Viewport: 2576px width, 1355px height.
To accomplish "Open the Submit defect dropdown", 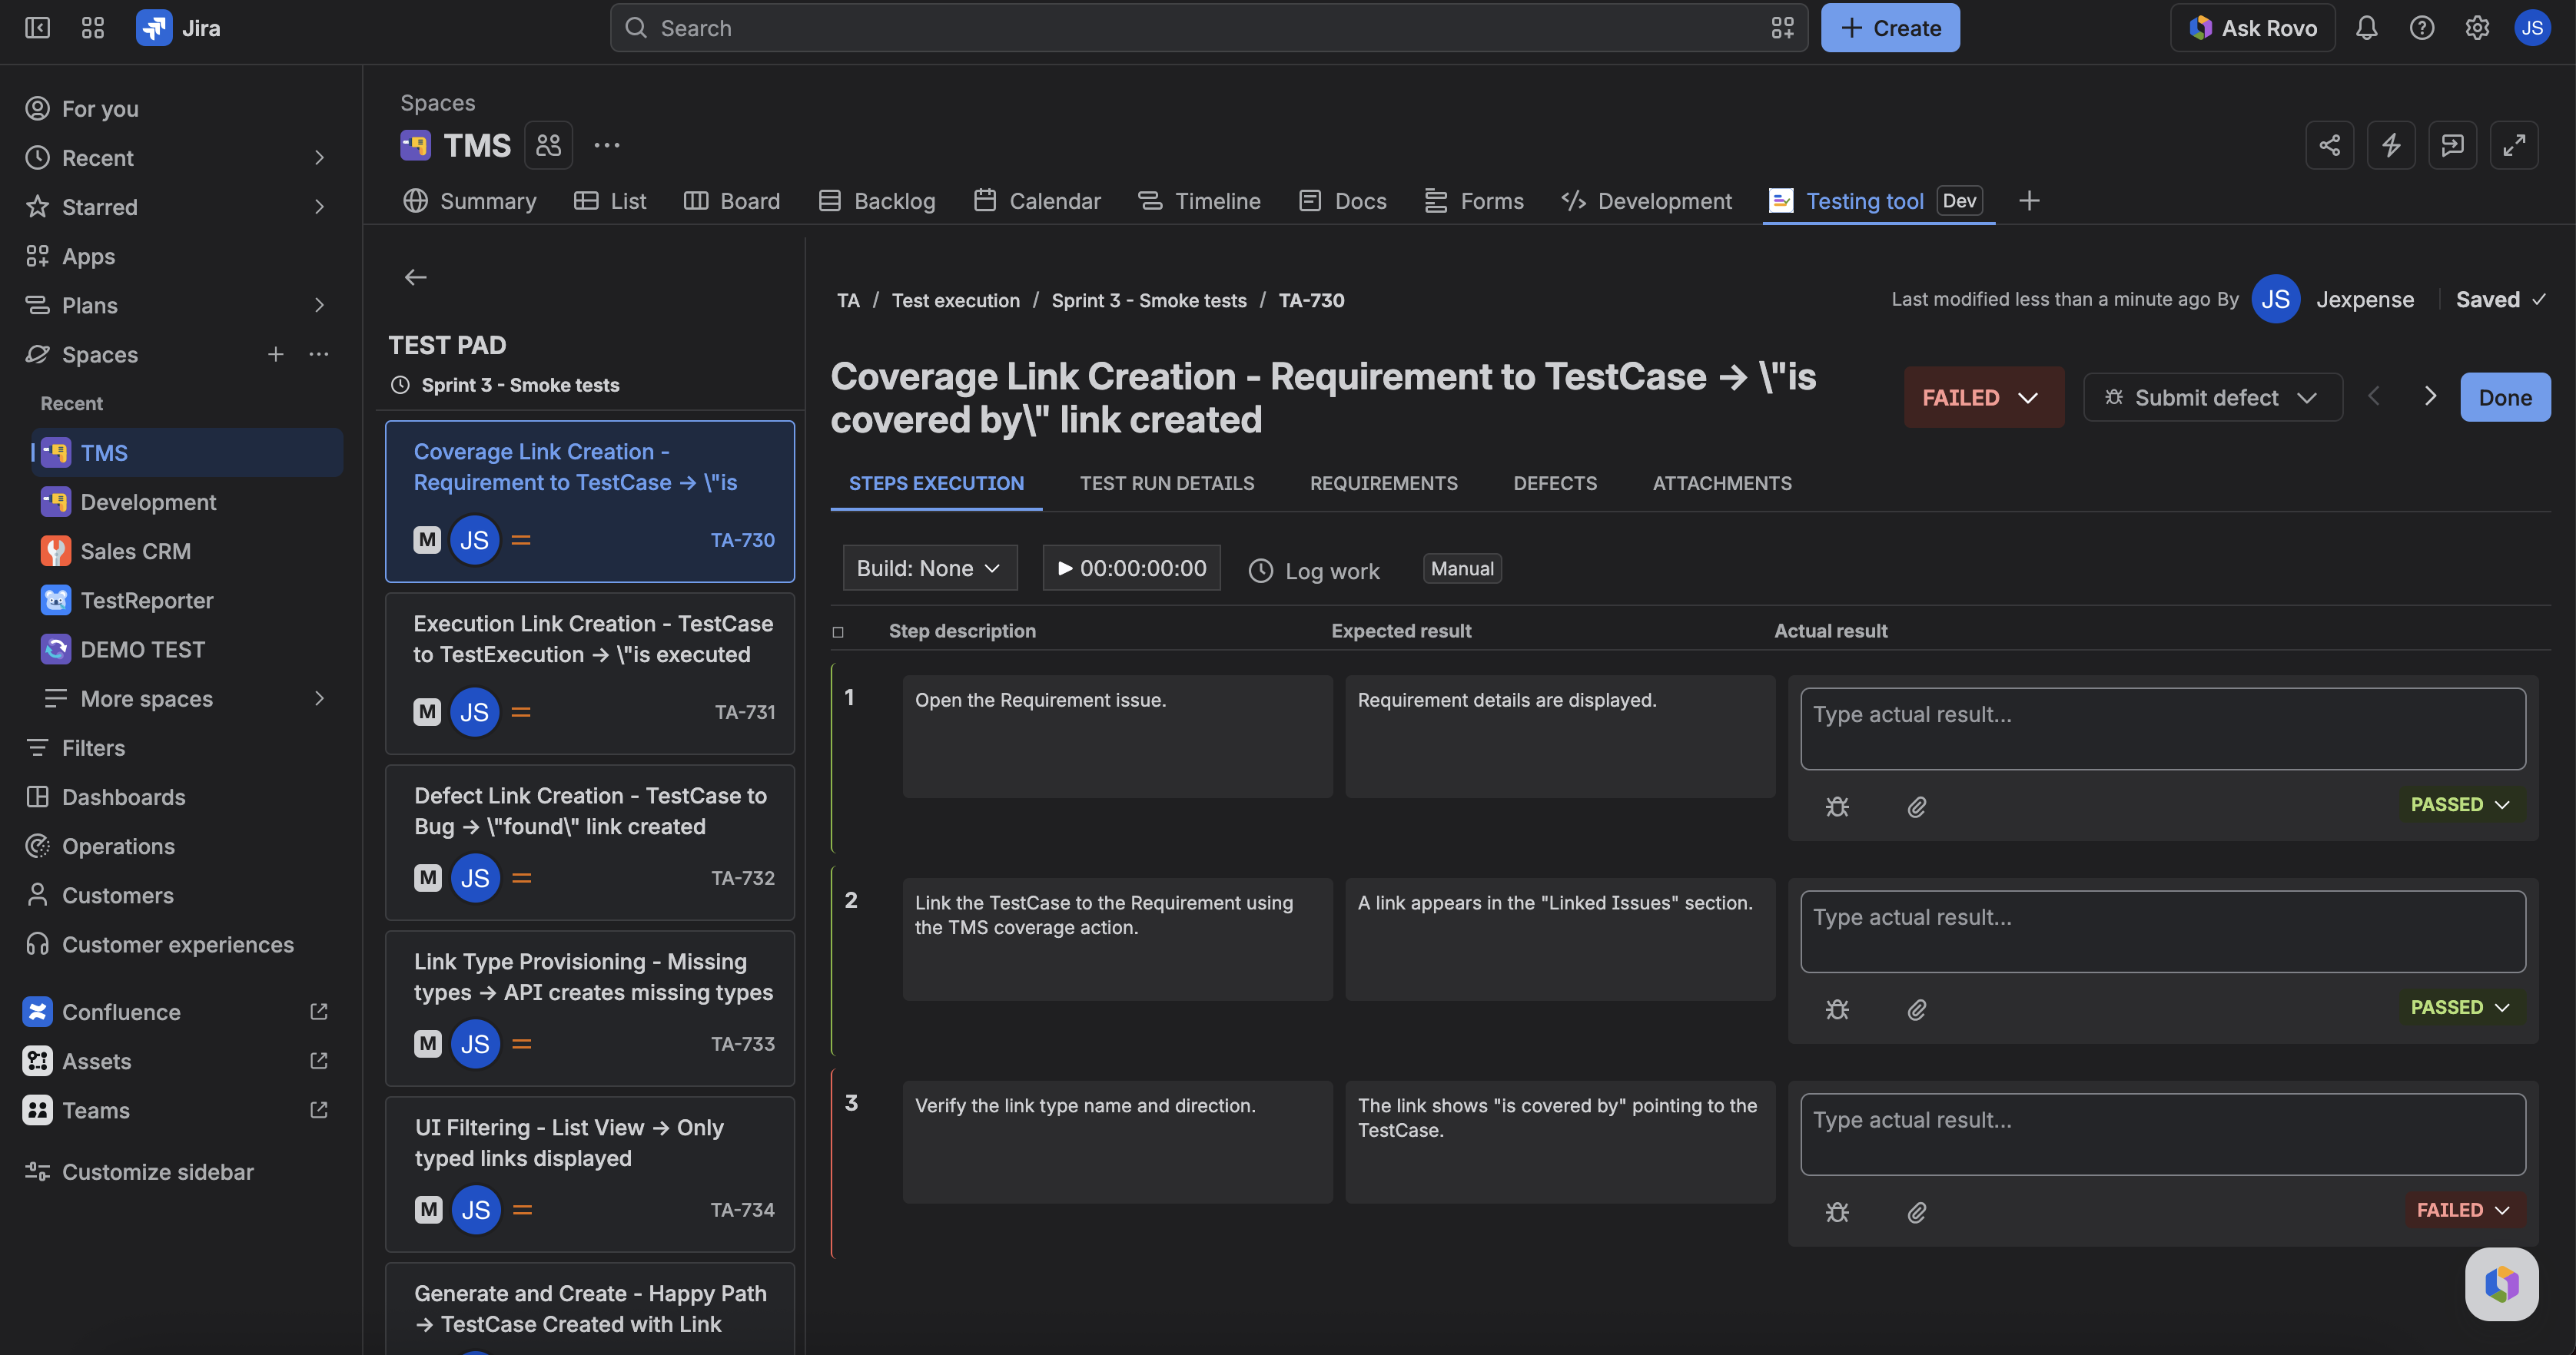I will [x=2212, y=396].
